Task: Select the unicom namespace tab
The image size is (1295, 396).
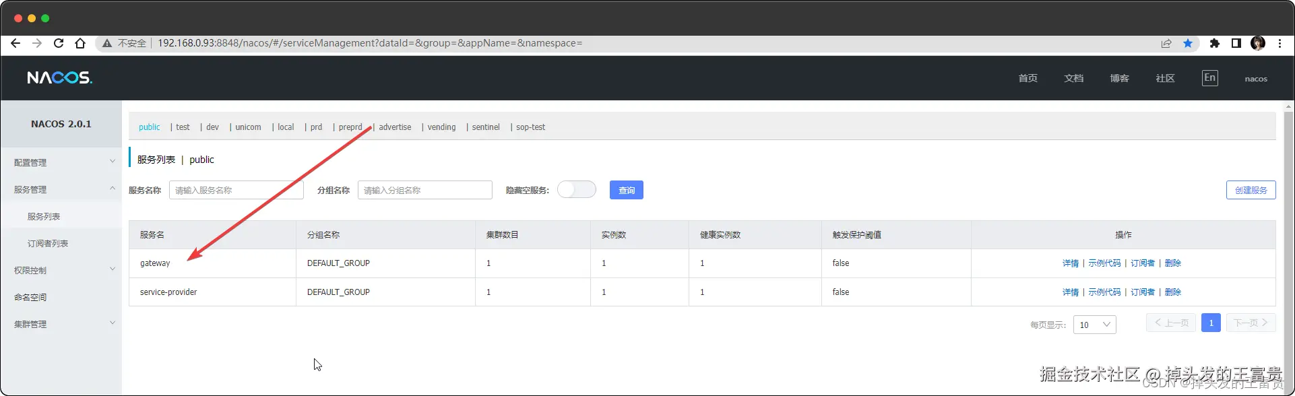Action: point(248,127)
